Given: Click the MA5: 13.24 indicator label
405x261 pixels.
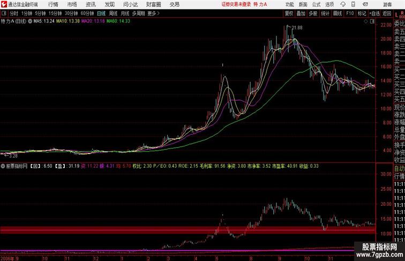Looking at the screenshot, I should click(x=44, y=21).
